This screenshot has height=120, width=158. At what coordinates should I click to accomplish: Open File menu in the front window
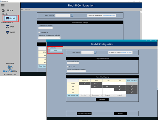(49, 48)
